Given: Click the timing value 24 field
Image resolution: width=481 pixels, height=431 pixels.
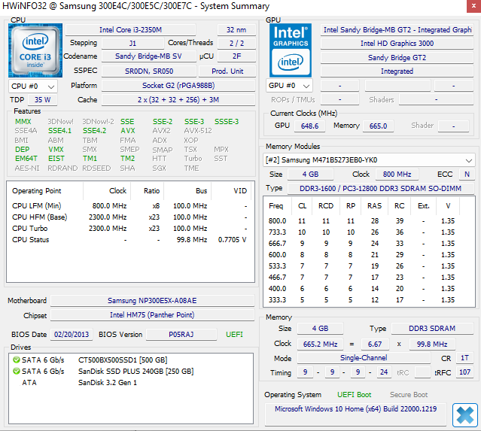Looking at the screenshot, I should [384, 372].
